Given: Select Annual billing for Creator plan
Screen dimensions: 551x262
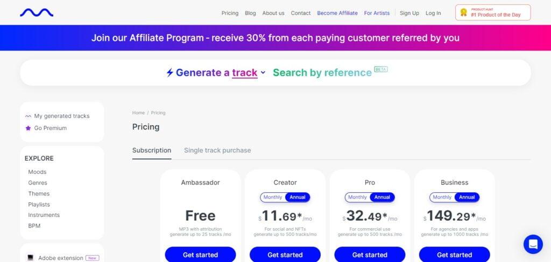Looking at the screenshot, I should coord(298,197).
